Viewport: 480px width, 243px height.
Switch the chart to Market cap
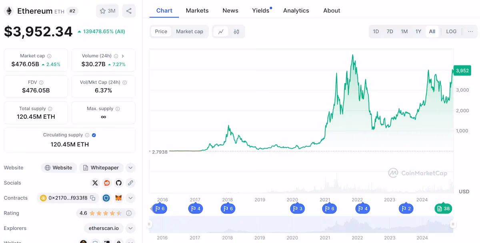point(190,31)
